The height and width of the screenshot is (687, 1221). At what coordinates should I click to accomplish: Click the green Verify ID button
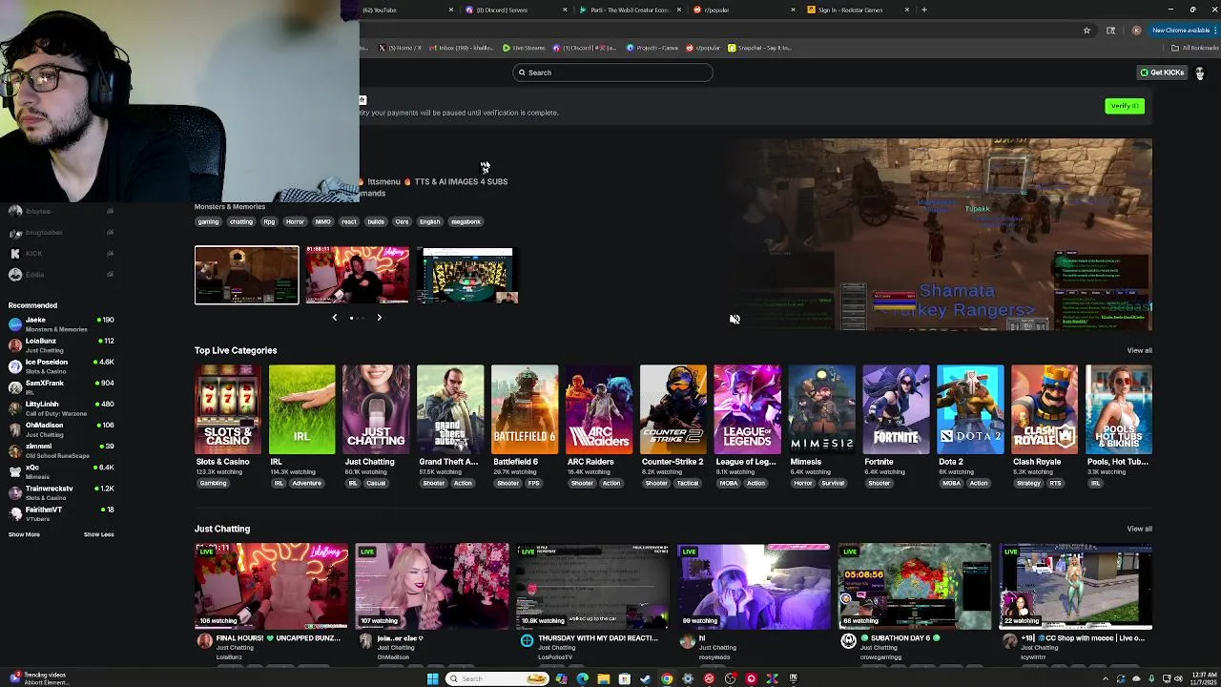click(x=1125, y=106)
